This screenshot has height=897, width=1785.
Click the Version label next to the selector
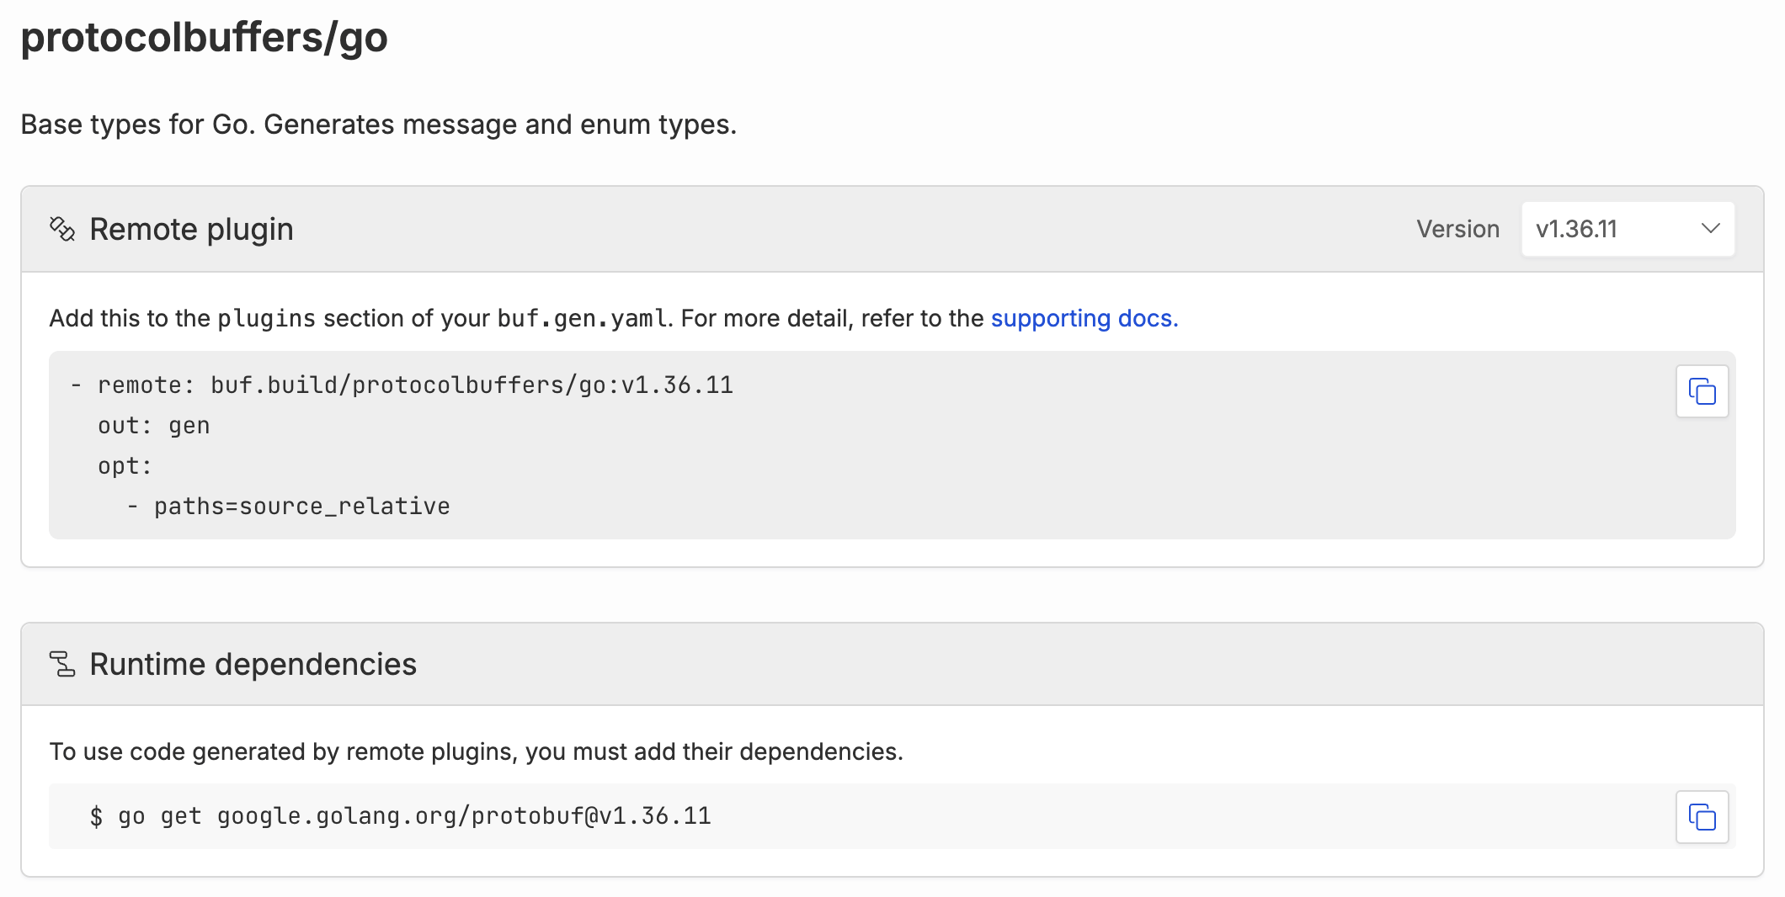[x=1457, y=228]
